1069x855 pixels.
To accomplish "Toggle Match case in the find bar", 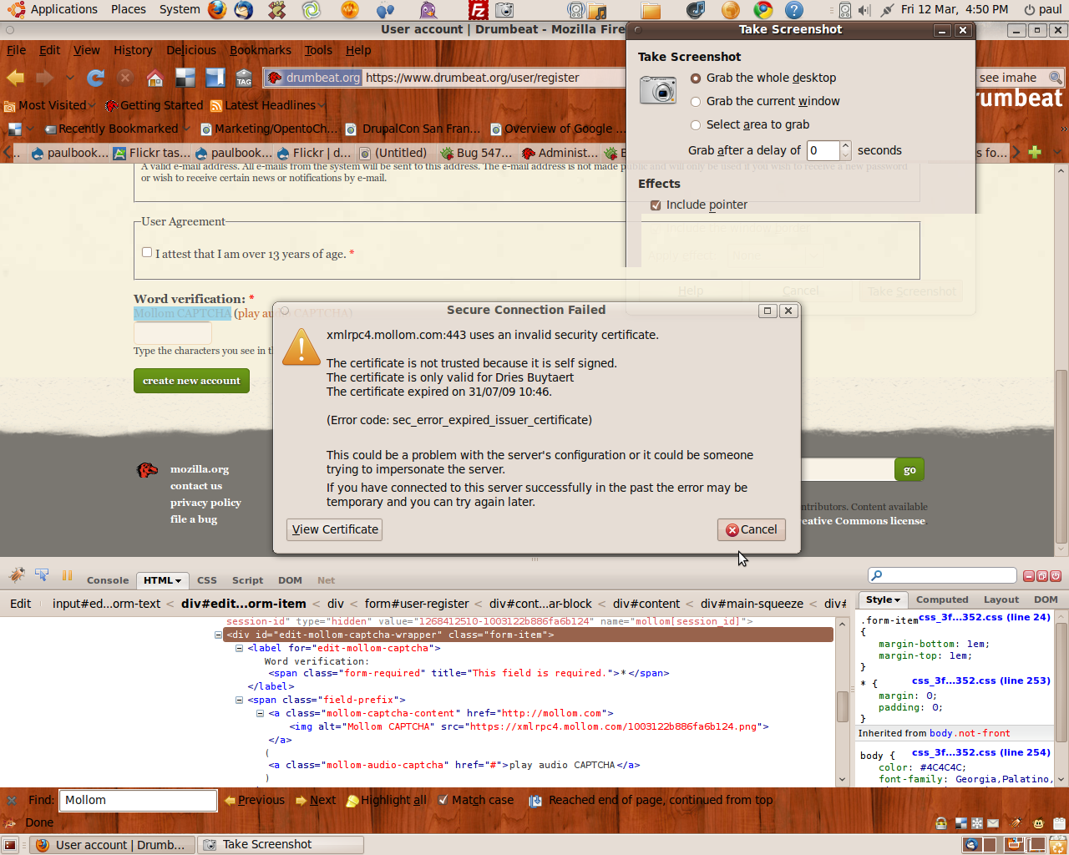I will click(x=476, y=800).
